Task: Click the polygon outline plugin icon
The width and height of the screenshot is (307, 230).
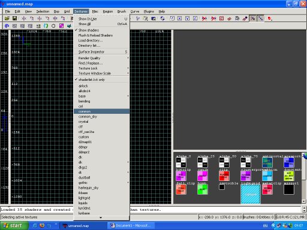Action: click(x=53, y=26)
